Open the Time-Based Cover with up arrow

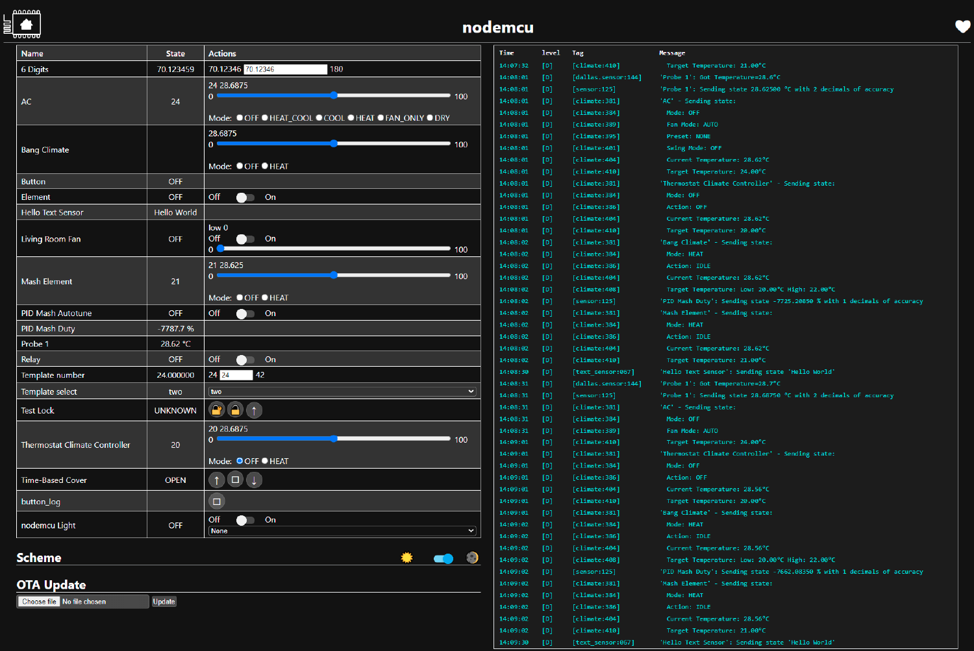click(216, 480)
